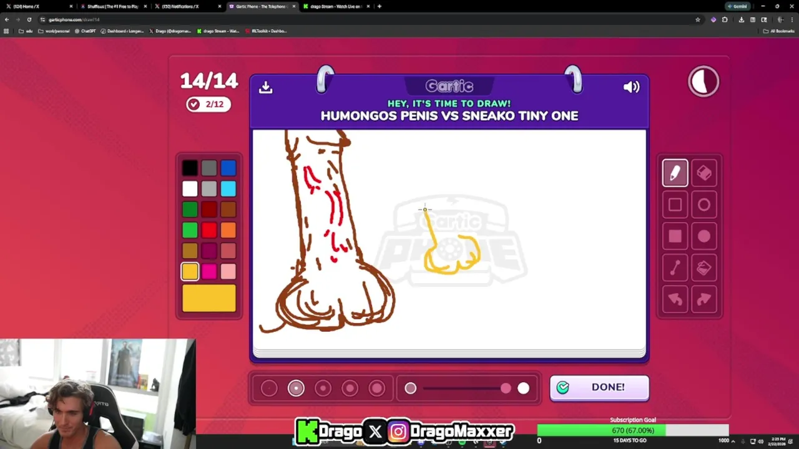Switch to the Shuffle.us tab

[x=112, y=6]
